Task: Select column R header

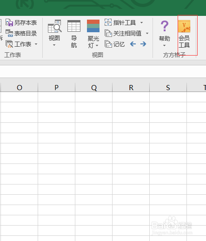Action: 131,87
